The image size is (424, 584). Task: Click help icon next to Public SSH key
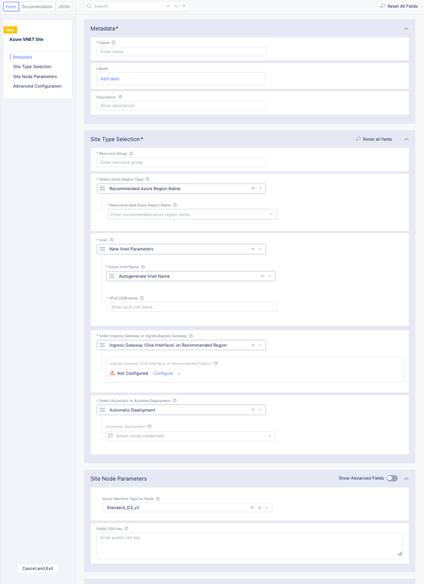click(126, 528)
